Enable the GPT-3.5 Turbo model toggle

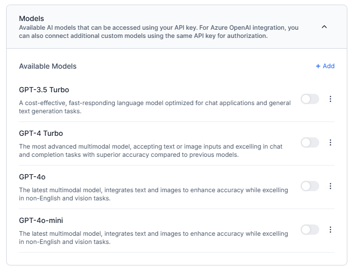(x=309, y=99)
